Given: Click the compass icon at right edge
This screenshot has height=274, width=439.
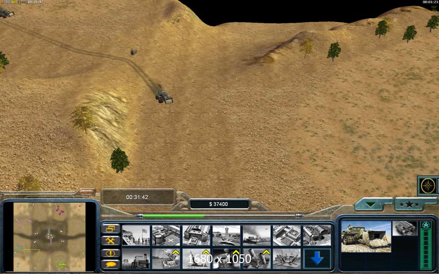Looking at the screenshot, I should 428,185.
